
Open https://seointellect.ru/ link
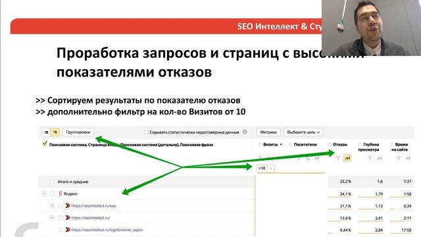click(91, 218)
